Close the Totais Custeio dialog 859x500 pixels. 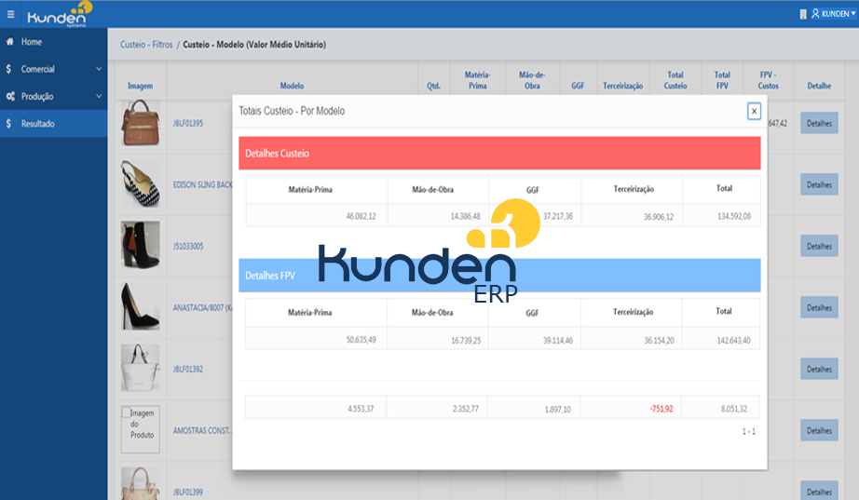click(754, 111)
